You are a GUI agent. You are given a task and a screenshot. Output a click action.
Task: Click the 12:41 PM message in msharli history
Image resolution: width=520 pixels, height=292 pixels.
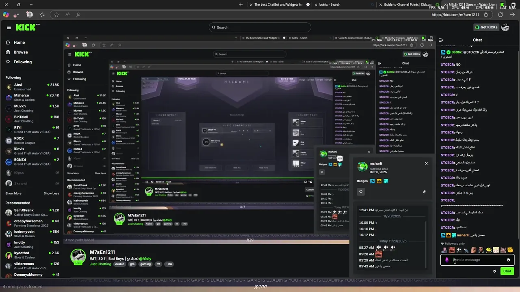(x=383, y=210)
